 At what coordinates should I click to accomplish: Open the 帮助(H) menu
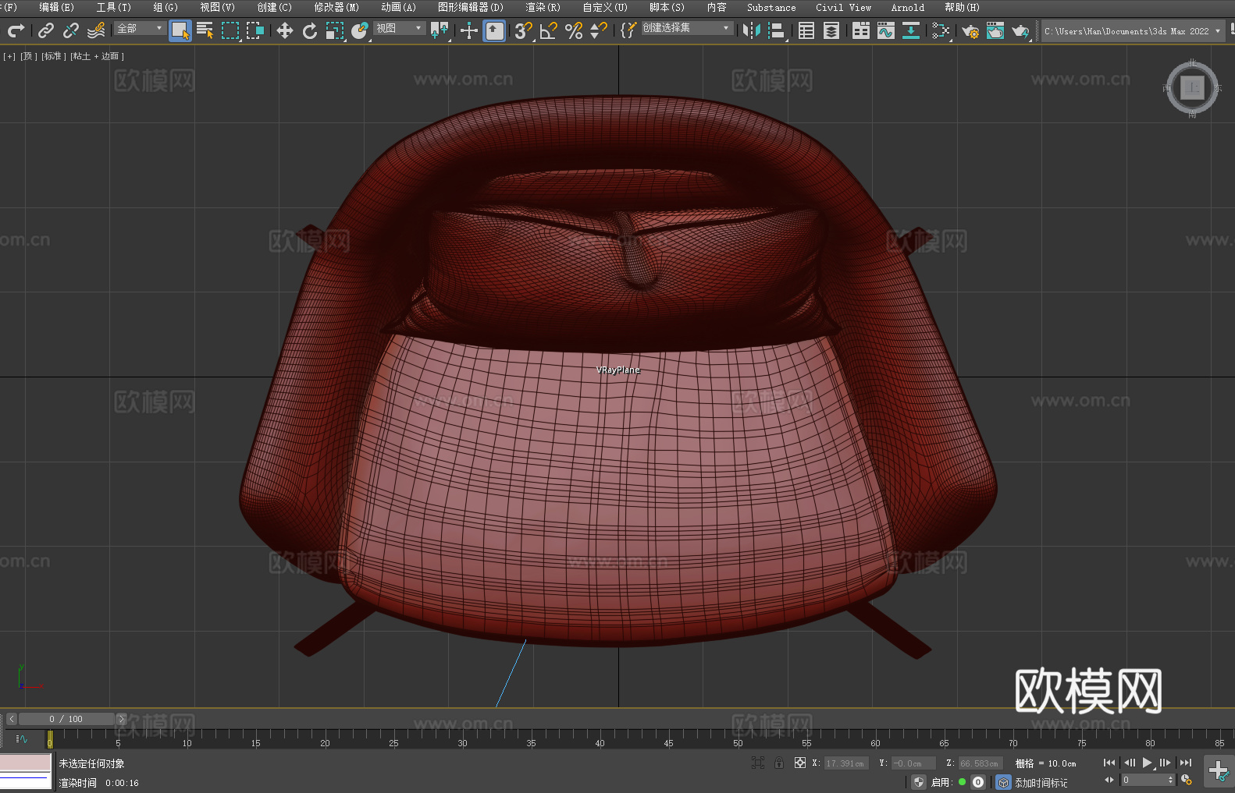(x=962, y=8)
